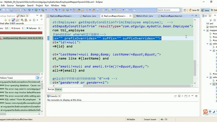The height and width of the screenshot is (122, 217).
Task: Maximize the Console view
Action: pos(196,96)
